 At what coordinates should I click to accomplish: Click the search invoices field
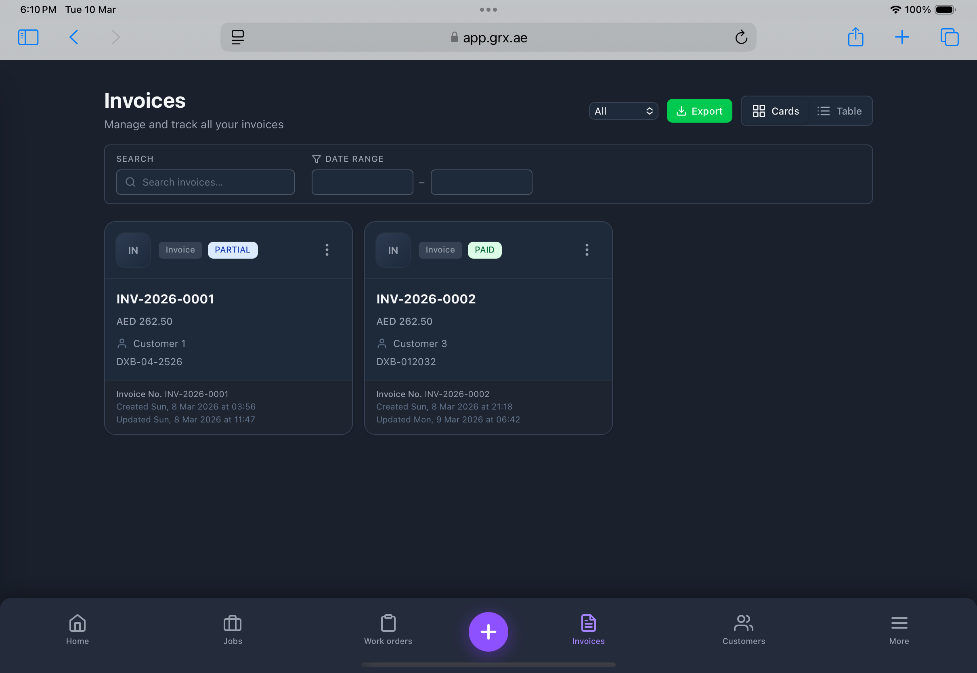click(205, 182)
